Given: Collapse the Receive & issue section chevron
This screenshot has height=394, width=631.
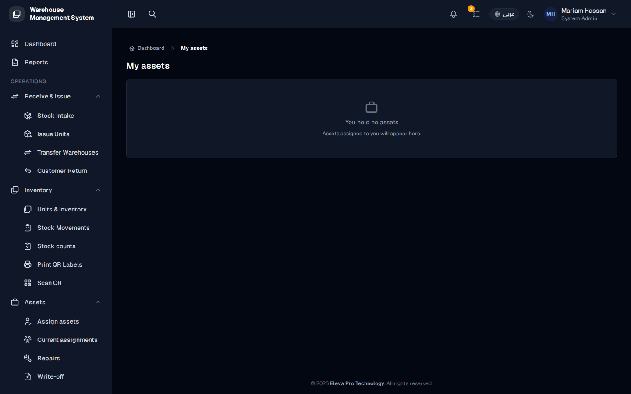Looking at the screenshot, I should coord(98,96).
